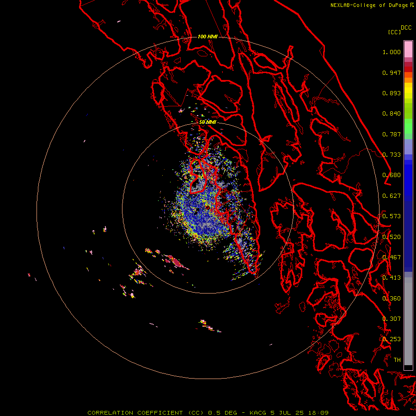Pick the lavender swatch on color bar
The height and width of the screenshot is (416, 416).
click(x=408, y=147)
